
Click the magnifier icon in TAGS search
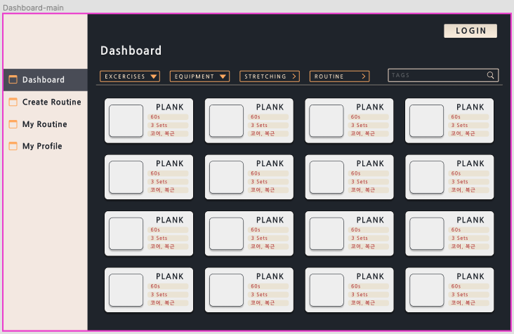pyautogui.click(x=490, y=75)
